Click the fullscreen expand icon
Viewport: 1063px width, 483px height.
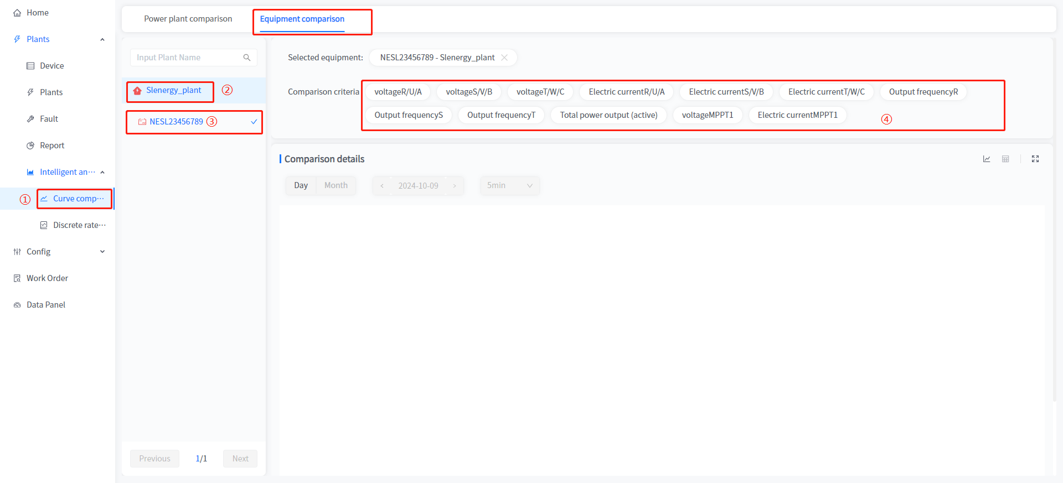click(x=1035, y=159)
